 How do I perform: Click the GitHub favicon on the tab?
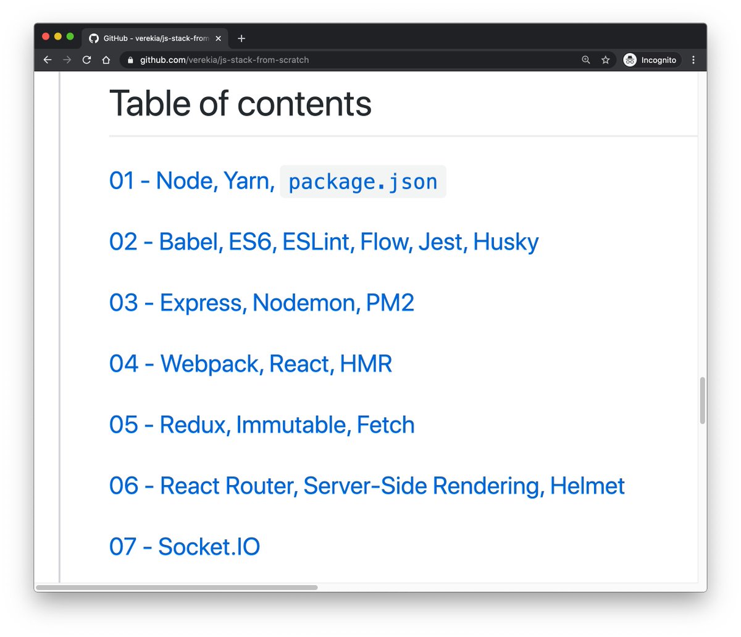94,38
